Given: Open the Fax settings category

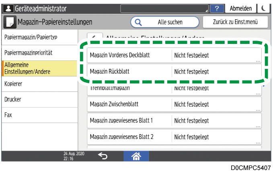Looking at the screenshot, I should coord(39,115).
